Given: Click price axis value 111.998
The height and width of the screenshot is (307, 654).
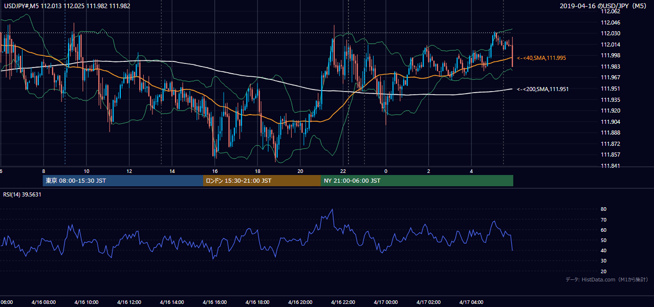Looking at the screenshot, I should pyautogui.click(x=610, y=55).
